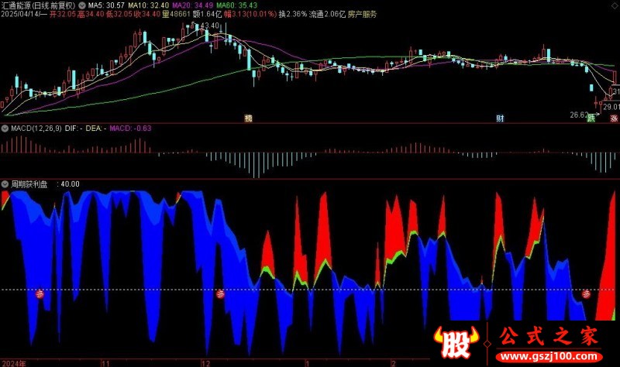Click the 43.40 high price annotation
This screenshot has width=620, height=367.
click(x=209, y=26)
